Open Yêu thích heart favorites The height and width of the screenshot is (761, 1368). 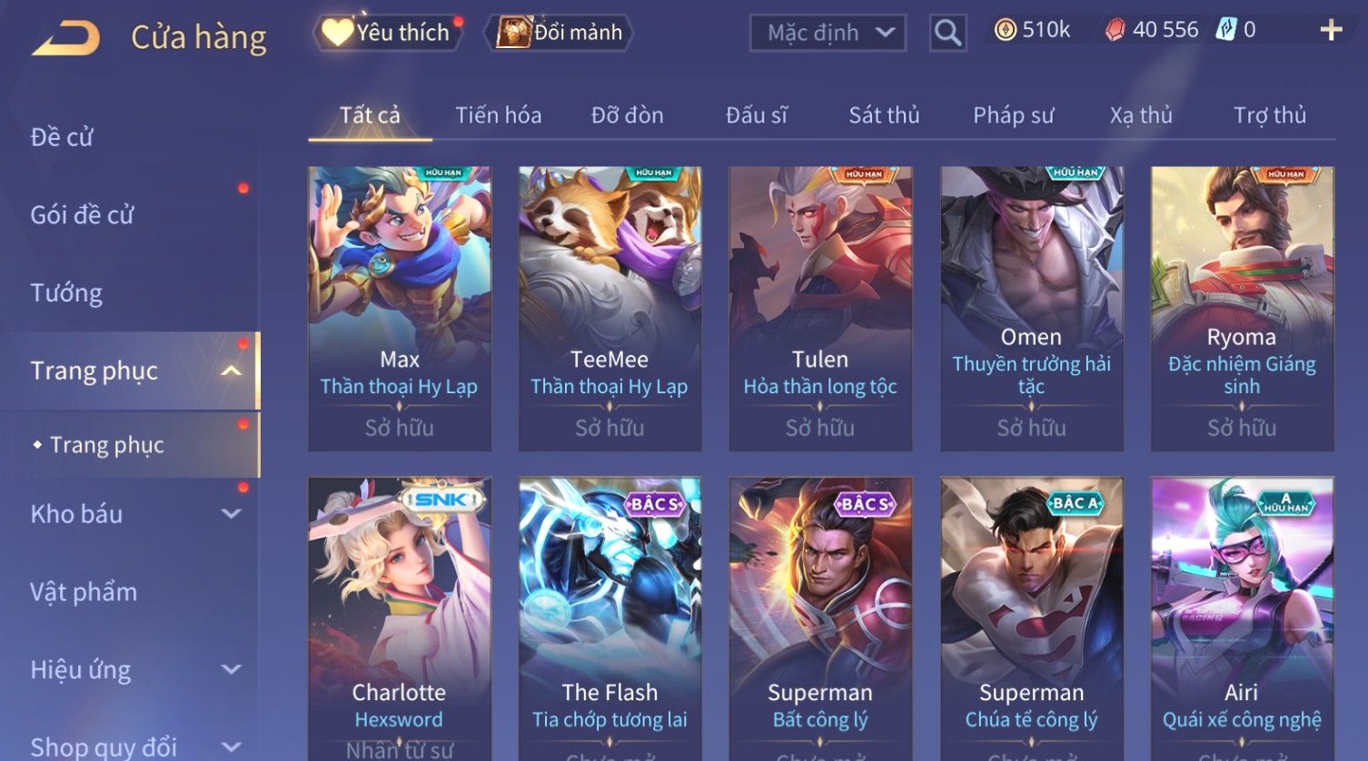388,33
